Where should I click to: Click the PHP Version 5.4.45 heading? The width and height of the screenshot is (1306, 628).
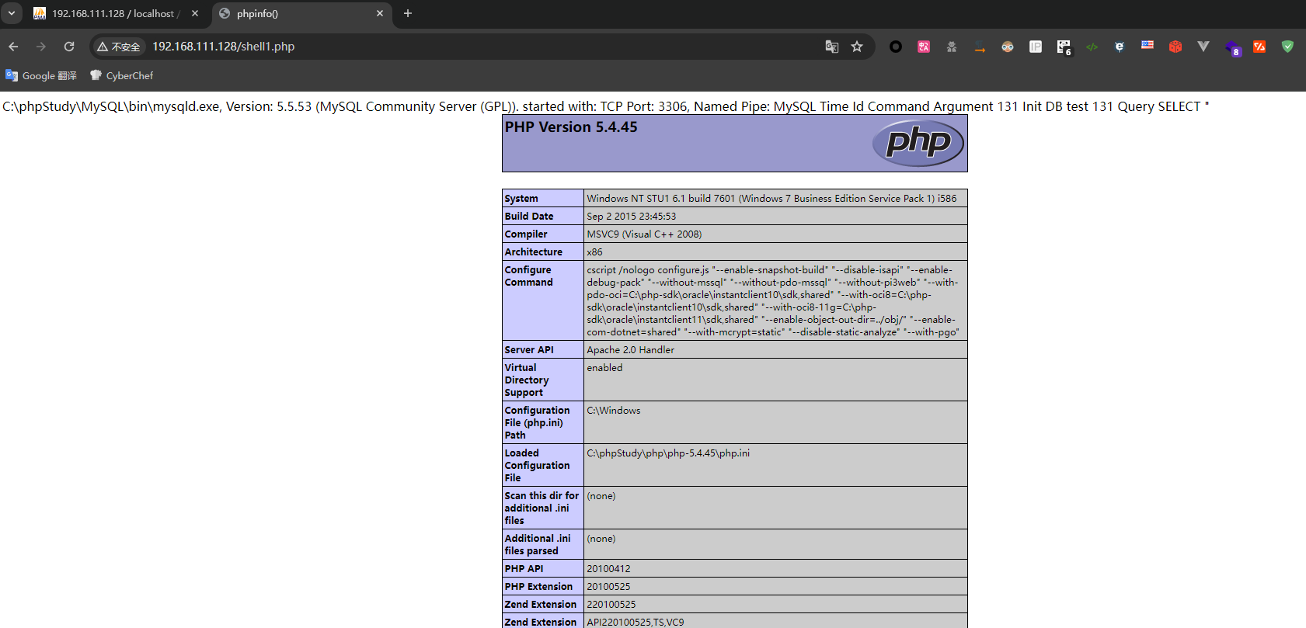571,127
